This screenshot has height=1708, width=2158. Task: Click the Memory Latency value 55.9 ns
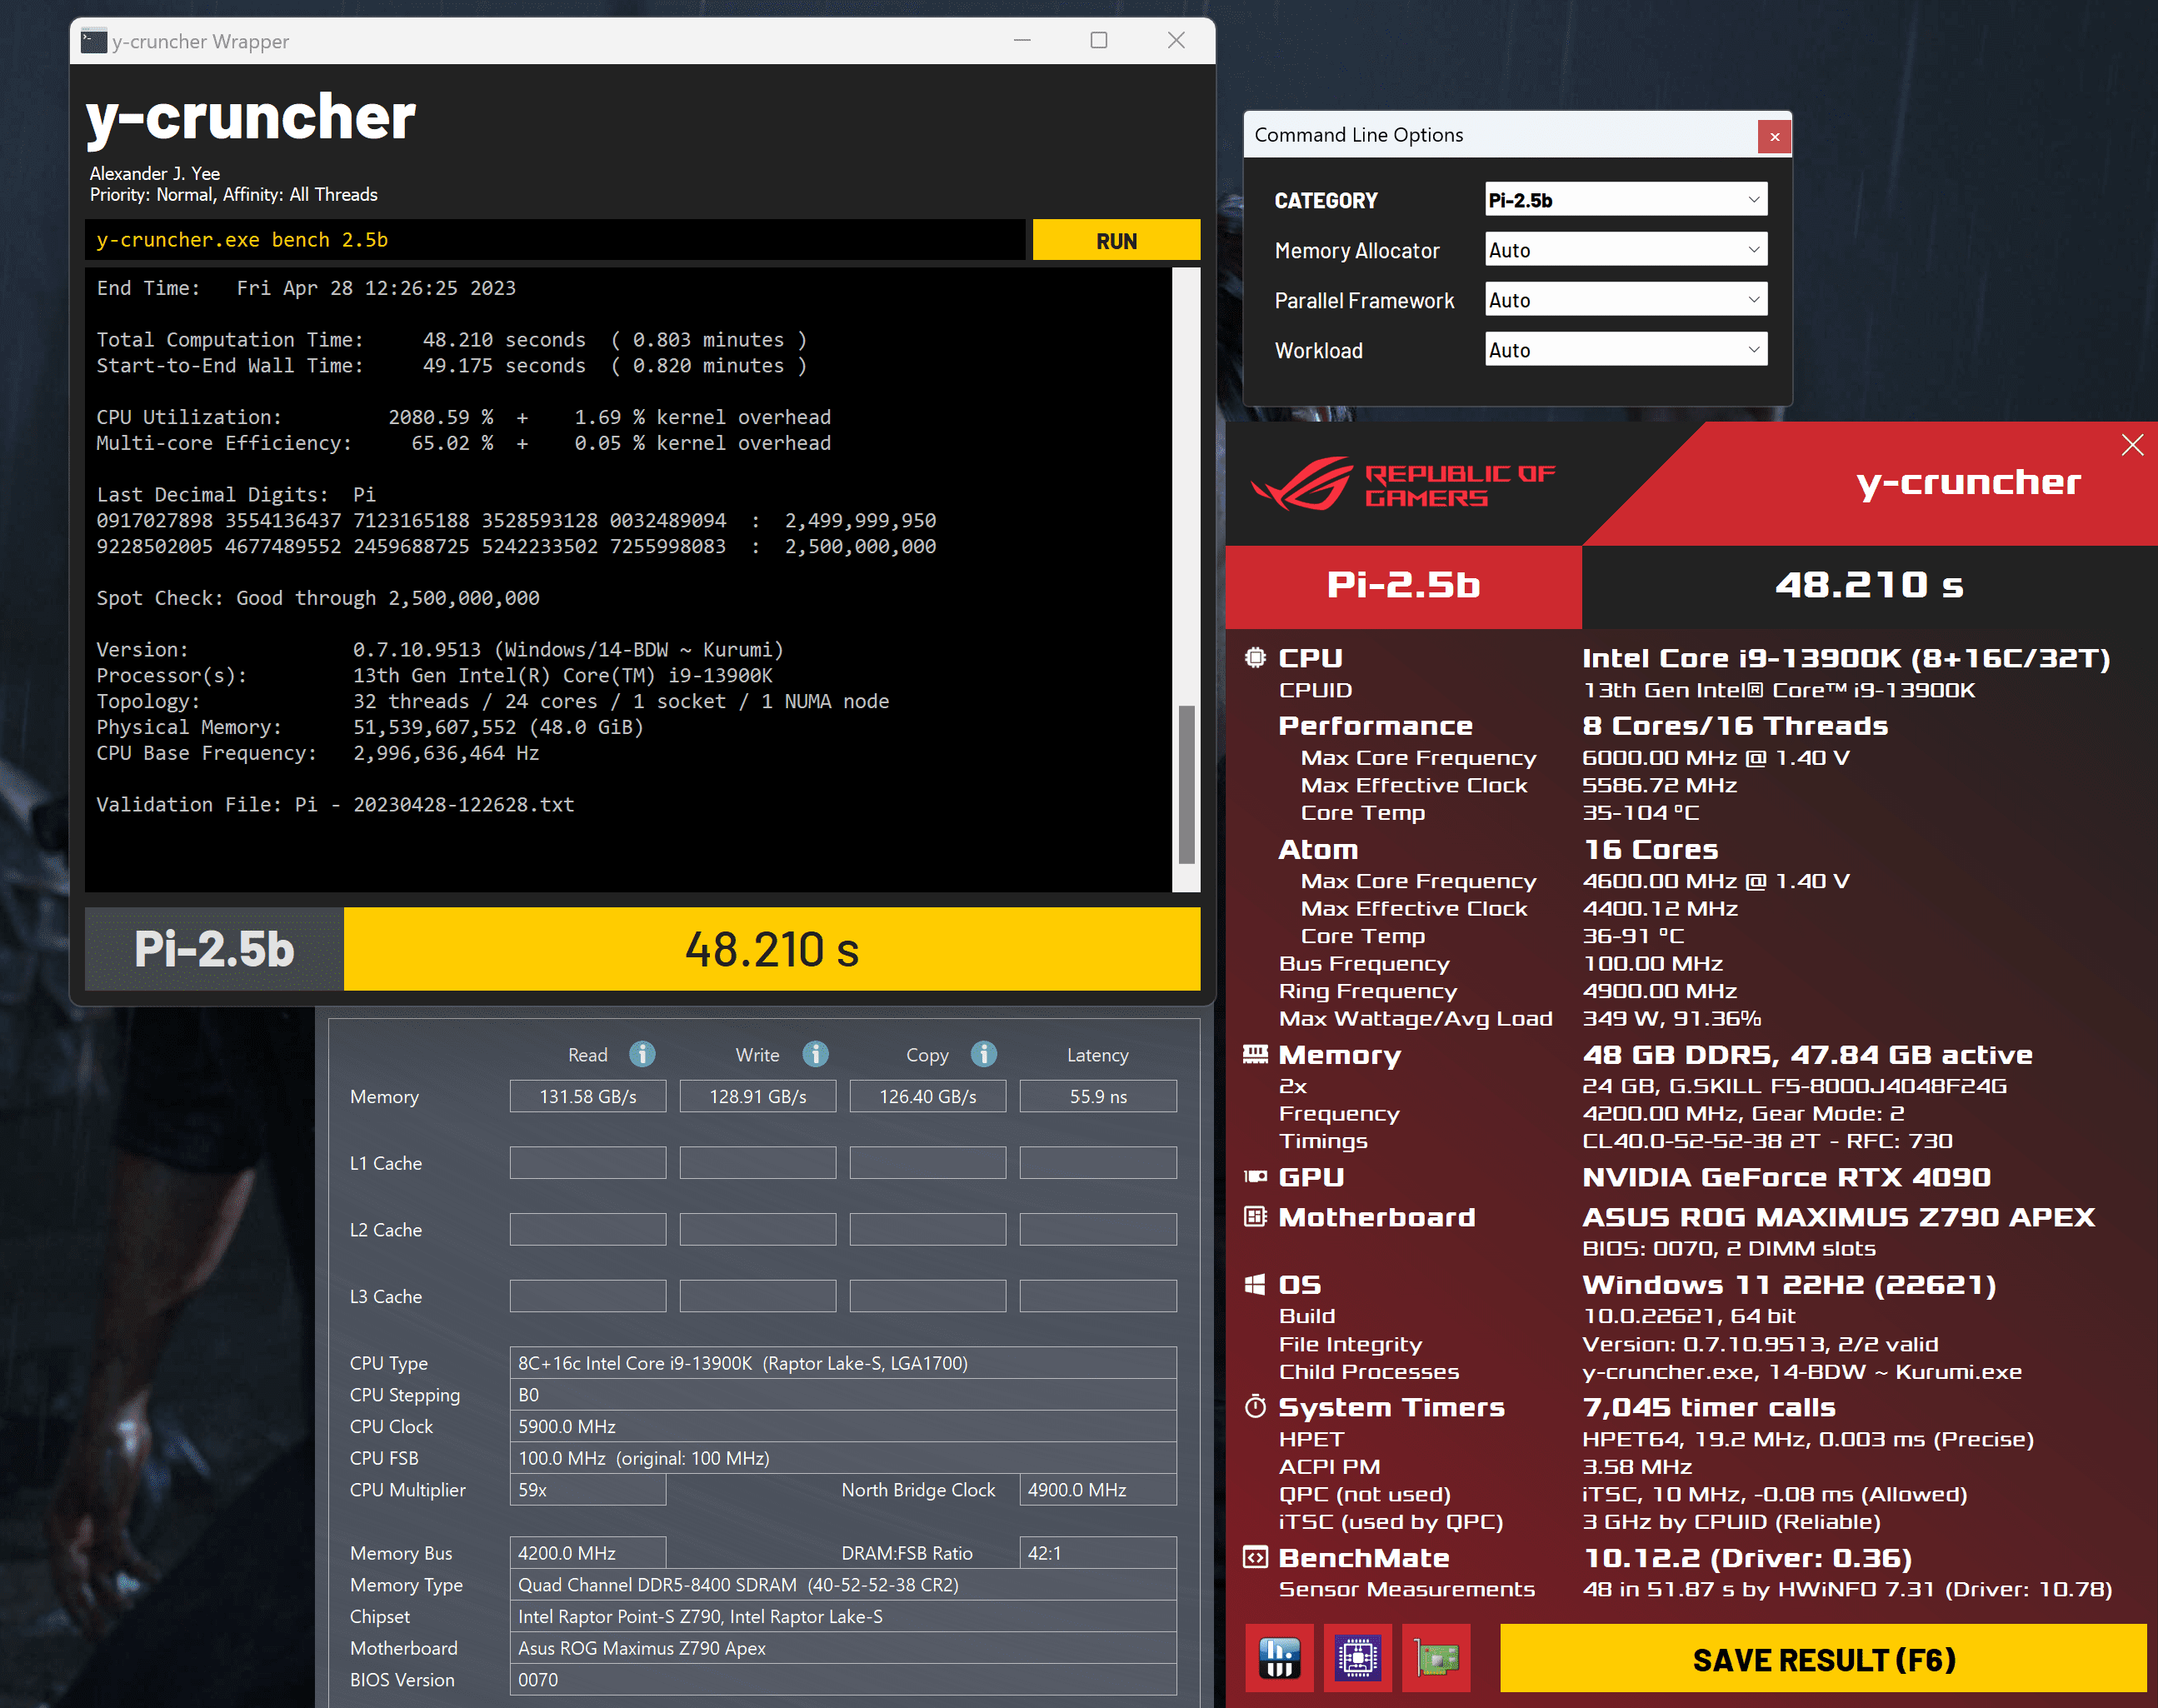point(1098,1096)
